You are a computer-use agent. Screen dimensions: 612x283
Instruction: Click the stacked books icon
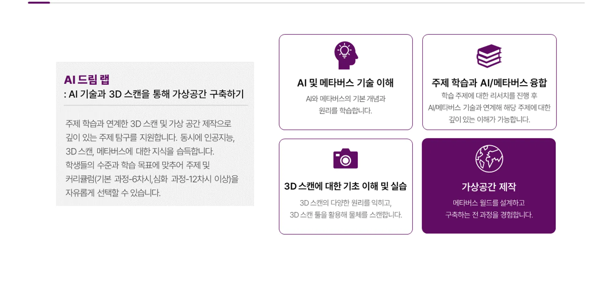click(x=489, y=56)
